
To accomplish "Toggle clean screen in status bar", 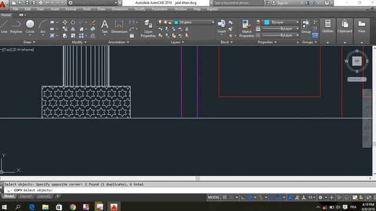I will click(368, 198).
